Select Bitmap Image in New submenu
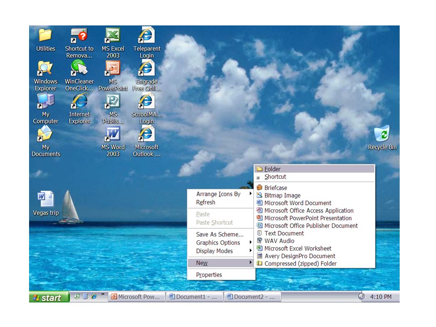This screenshot has width=436, height=327. click(x=314, y=195)
